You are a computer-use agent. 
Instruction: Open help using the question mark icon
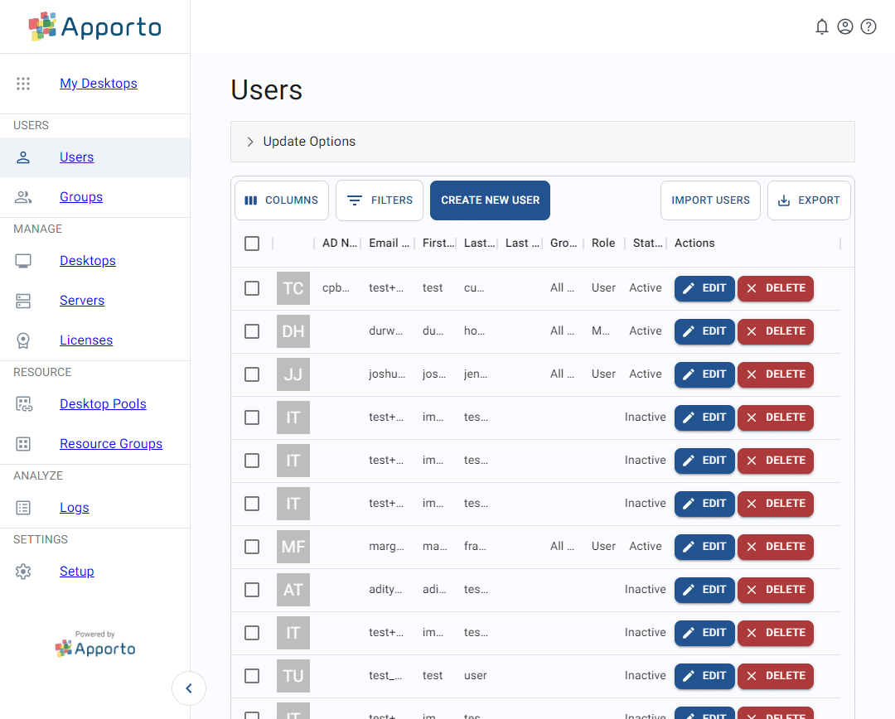coord(868,27)
